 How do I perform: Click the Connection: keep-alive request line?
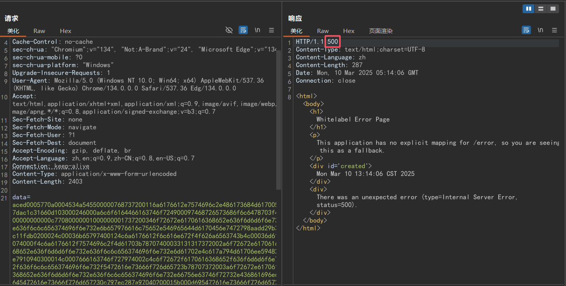tap(51, 166)
